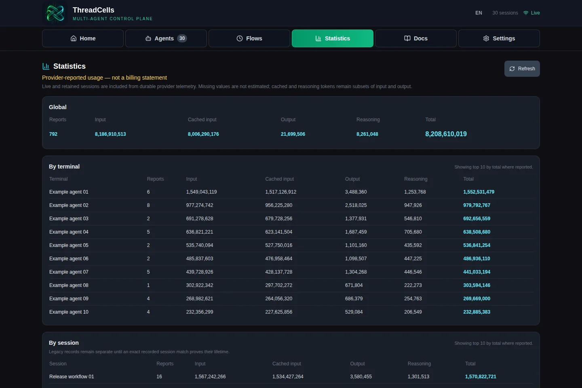Click the provider-reported usage warning text
The width and height of the screenshot is (582, 388).
pos(104,78)
